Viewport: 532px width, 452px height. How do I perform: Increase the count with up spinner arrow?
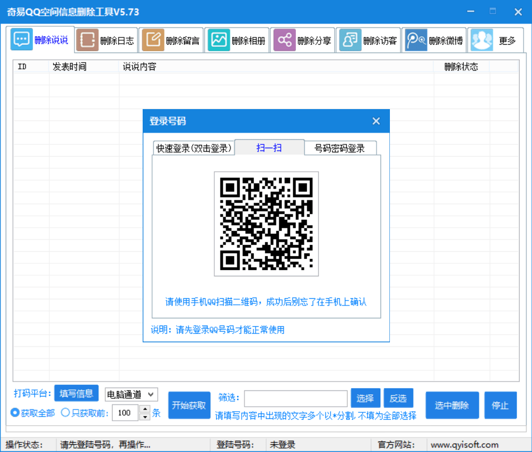tap(145, 409)
